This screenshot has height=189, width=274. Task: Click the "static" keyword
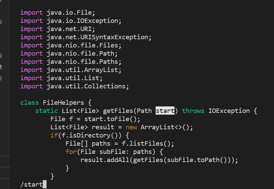(x=47, y=111)
